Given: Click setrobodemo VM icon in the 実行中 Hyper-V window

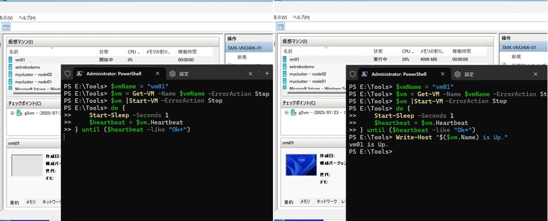Looking at the screenshot, I should point(285,66).
